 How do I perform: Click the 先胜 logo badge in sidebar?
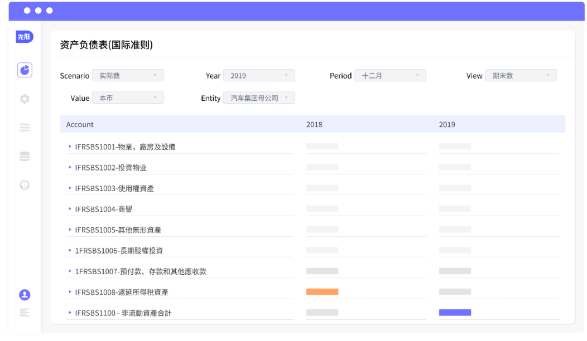(x=25, y=37)
